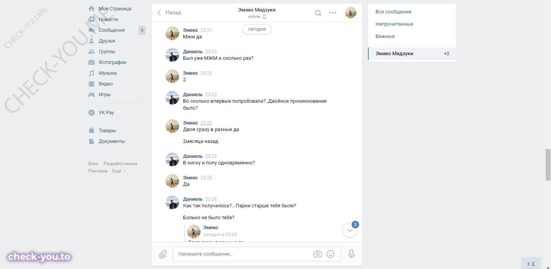
Task: Open the Разработчикам footer link
Action: click(x=120, y=164)
